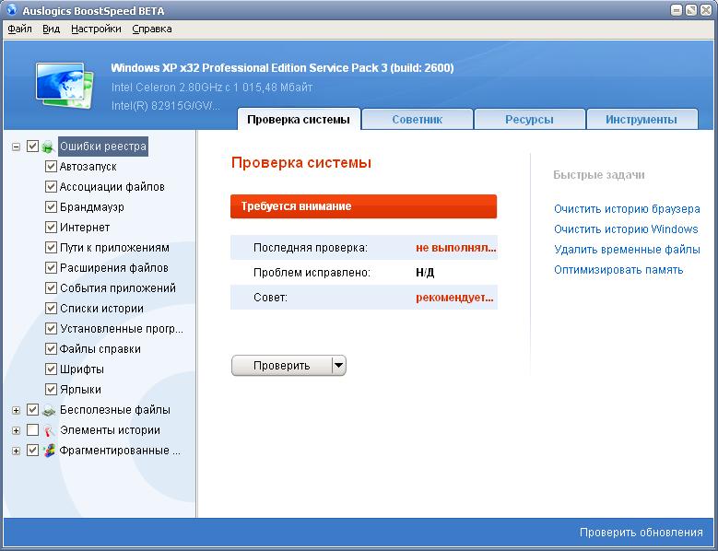Click Проверить обновления in status bar
This screenshot has height=551, width=718.
(641, 532)
